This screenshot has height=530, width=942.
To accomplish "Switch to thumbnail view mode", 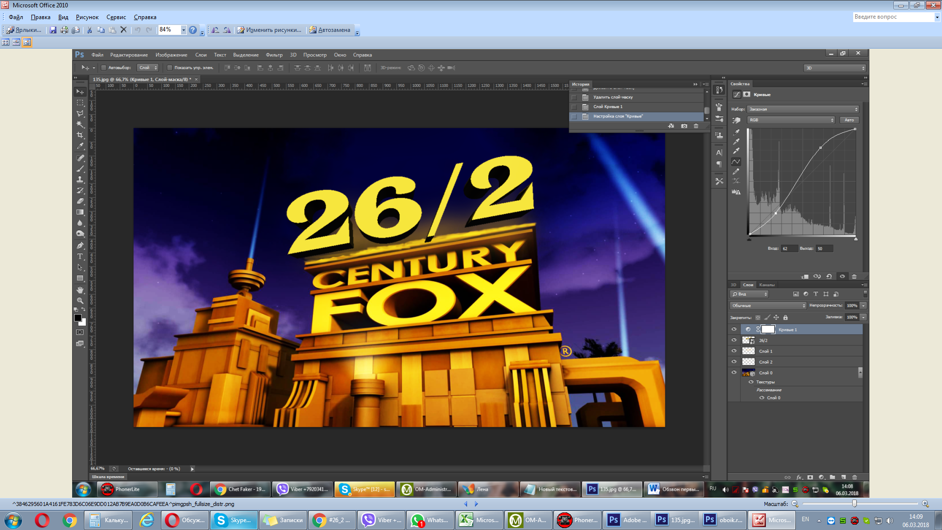I will click(5, 43).
